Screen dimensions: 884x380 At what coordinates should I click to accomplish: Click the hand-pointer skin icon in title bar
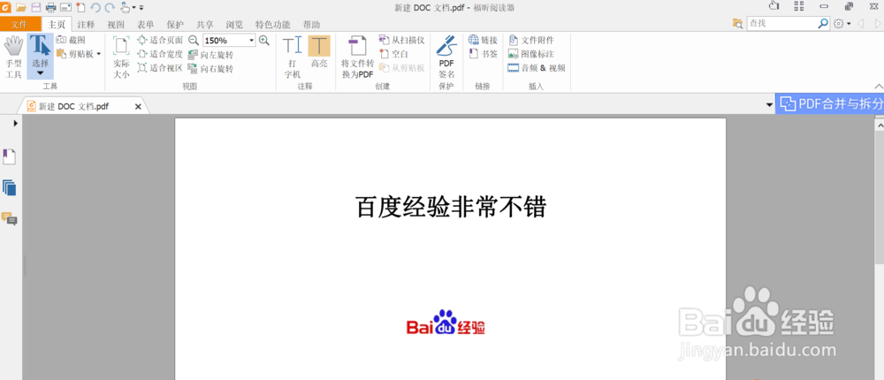[773, 6]
